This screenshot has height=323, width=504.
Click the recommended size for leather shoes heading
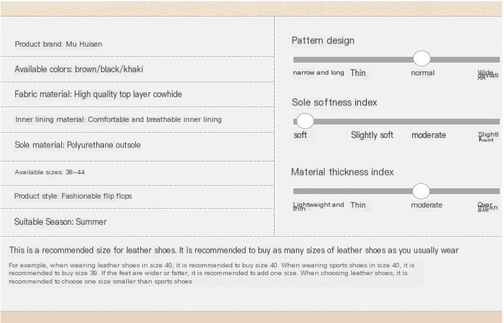pyautogui.click(x=233, y=250)
